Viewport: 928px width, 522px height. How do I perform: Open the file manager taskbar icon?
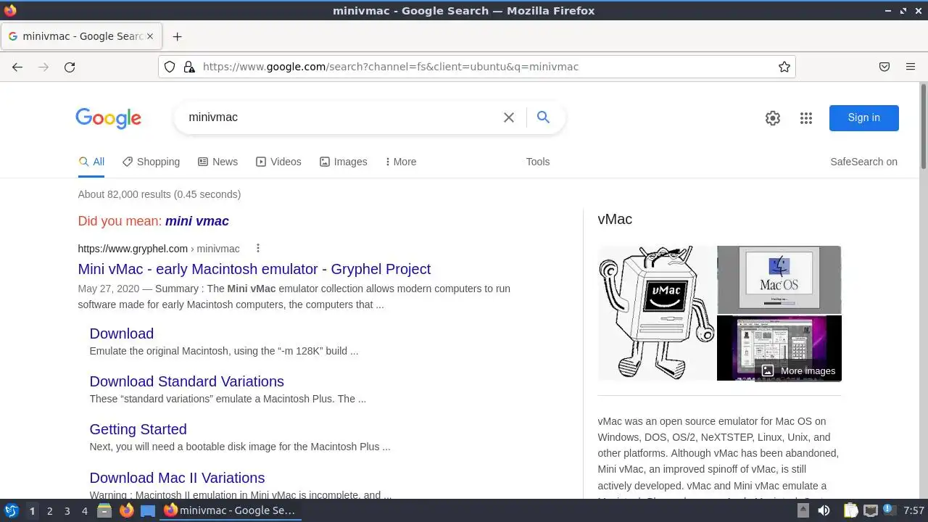(x=104, y=510)
